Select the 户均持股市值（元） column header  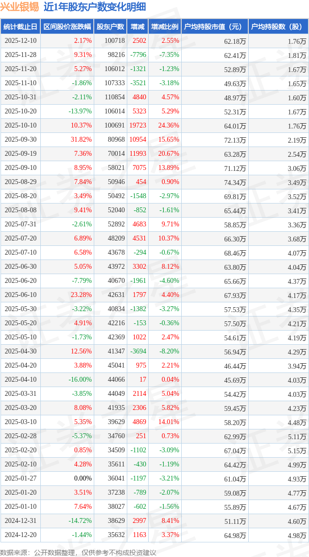pyautogui.click(x=214, y=27)
